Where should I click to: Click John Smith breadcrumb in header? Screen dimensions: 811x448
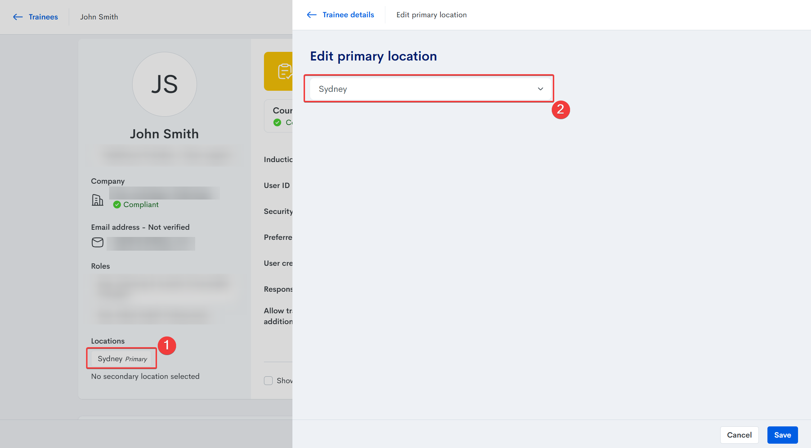tap(99, 17)
